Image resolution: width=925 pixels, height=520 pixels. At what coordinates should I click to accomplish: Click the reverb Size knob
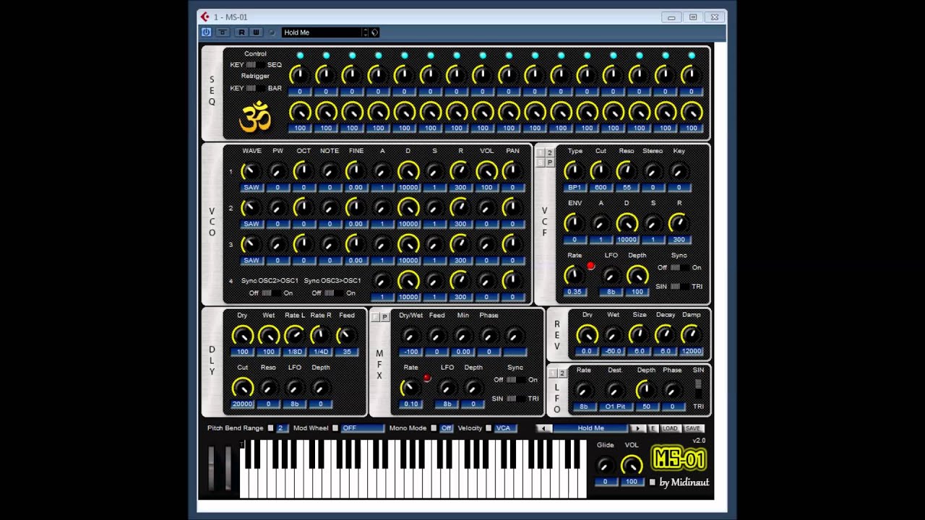[x=639, y=335]
